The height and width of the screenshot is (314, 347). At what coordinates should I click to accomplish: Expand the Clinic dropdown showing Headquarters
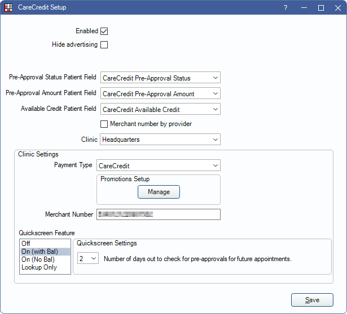(x=160, y=139)
